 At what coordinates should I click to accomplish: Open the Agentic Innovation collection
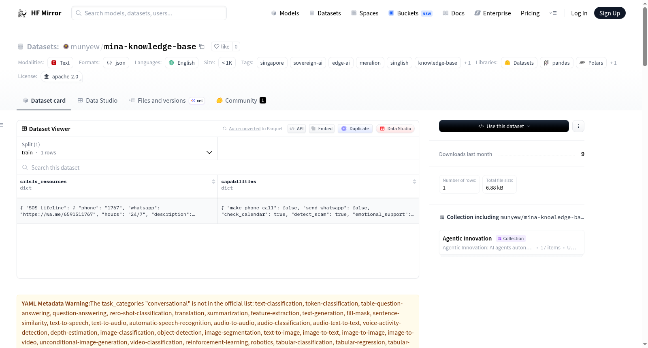point(512,243)
